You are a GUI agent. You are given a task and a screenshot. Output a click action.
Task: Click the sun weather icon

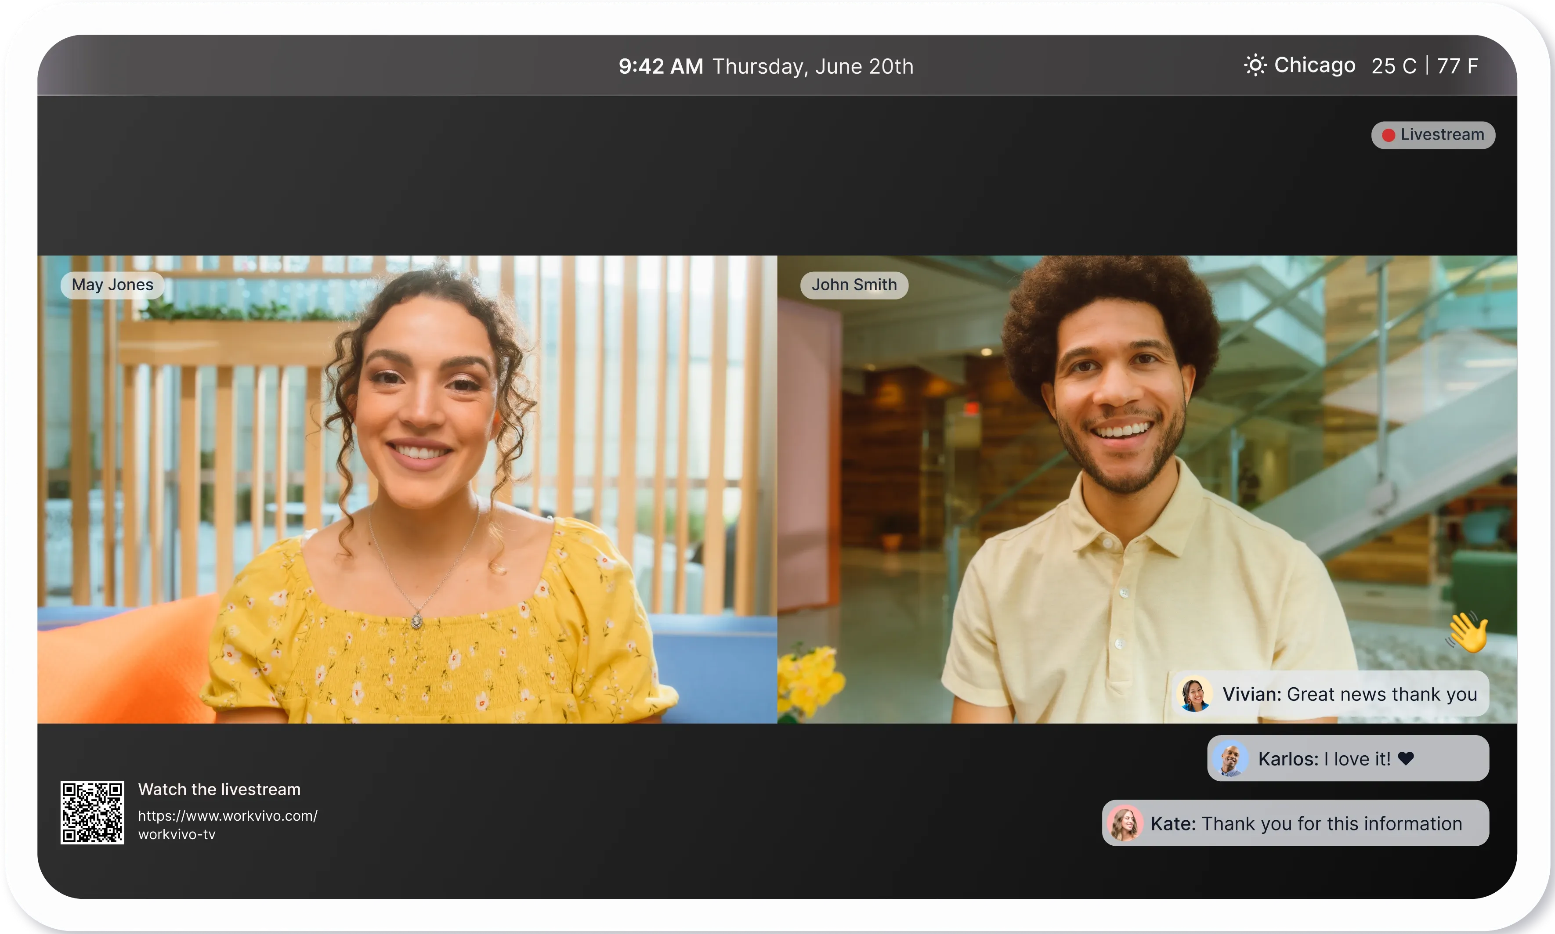coord(1255,65)
